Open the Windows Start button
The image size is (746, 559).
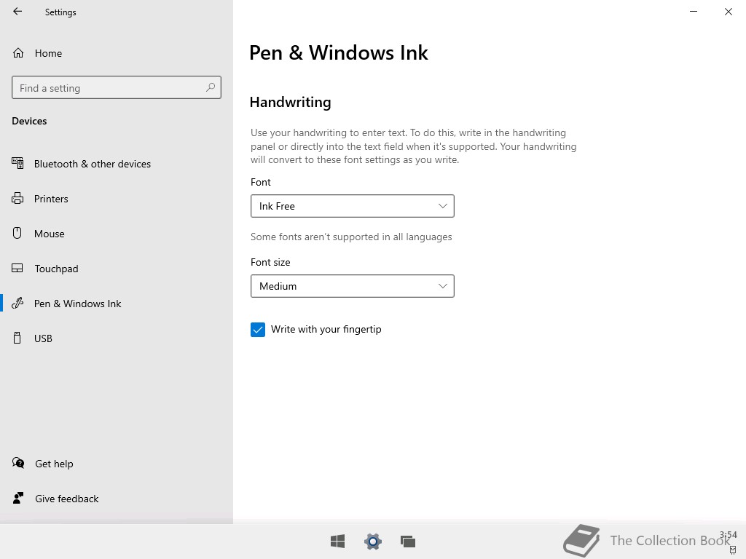338,541
